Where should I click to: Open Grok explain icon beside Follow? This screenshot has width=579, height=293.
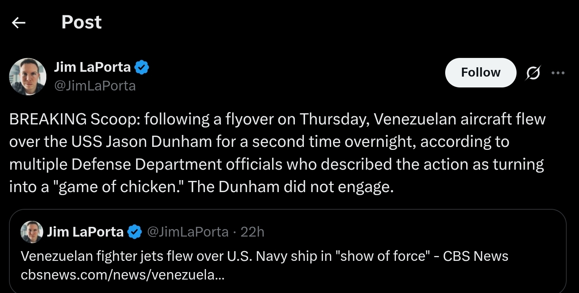tap(533, 73)
